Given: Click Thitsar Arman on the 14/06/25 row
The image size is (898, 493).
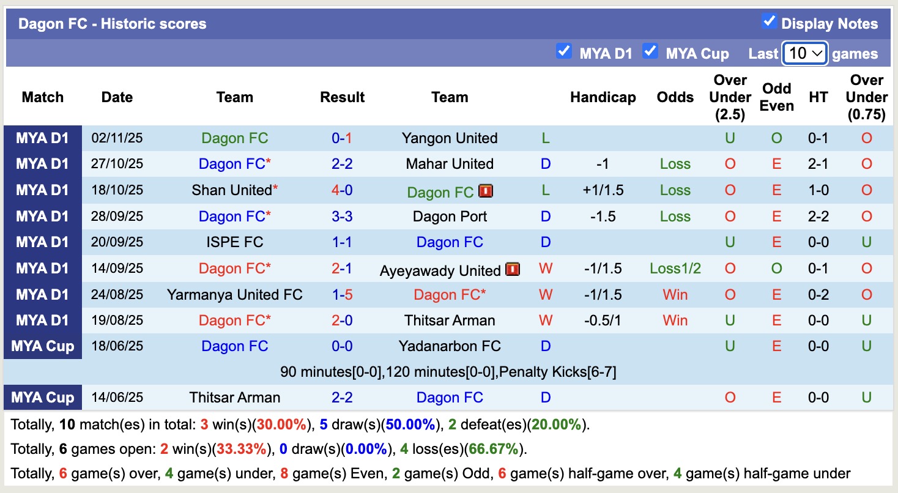Looking at the screenshot, I should point(235,398).
